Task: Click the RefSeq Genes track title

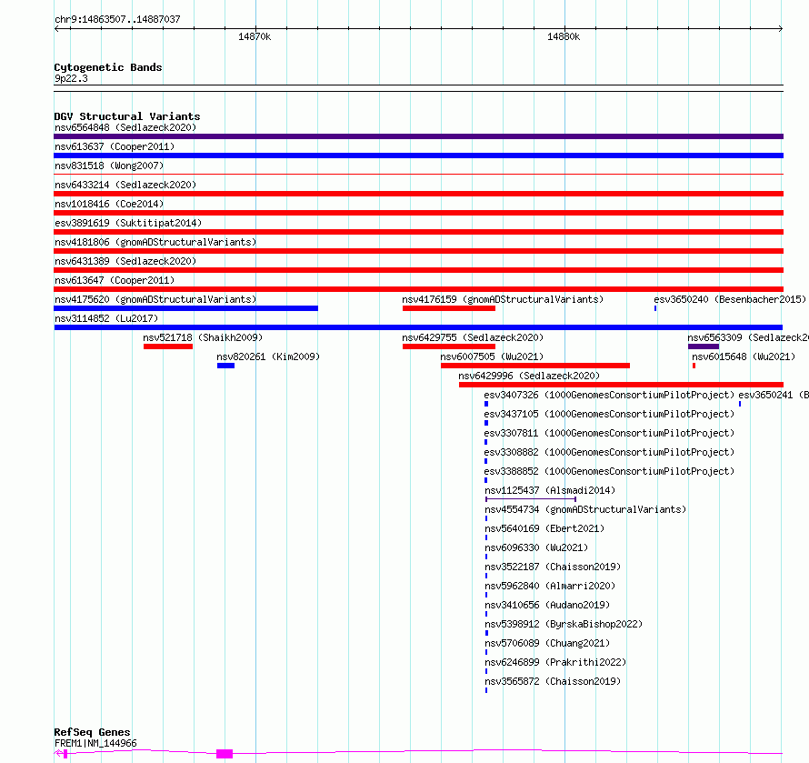Action: 92,732
